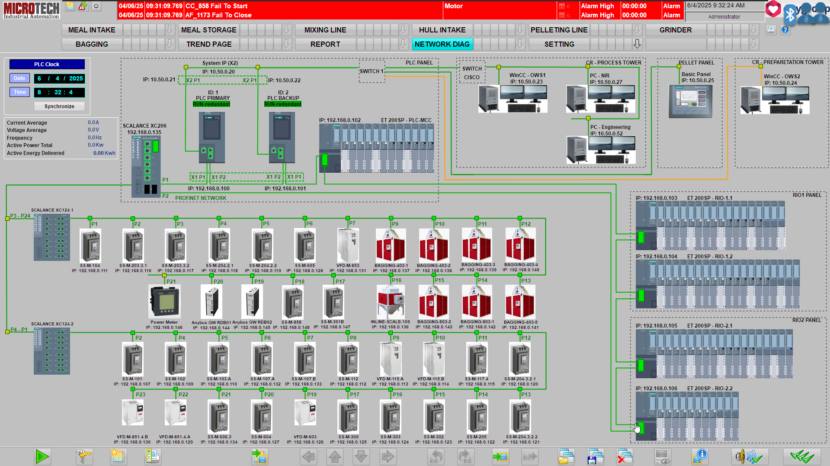
Task: Click the delete screens red X icon
Action: click(625, 456)
